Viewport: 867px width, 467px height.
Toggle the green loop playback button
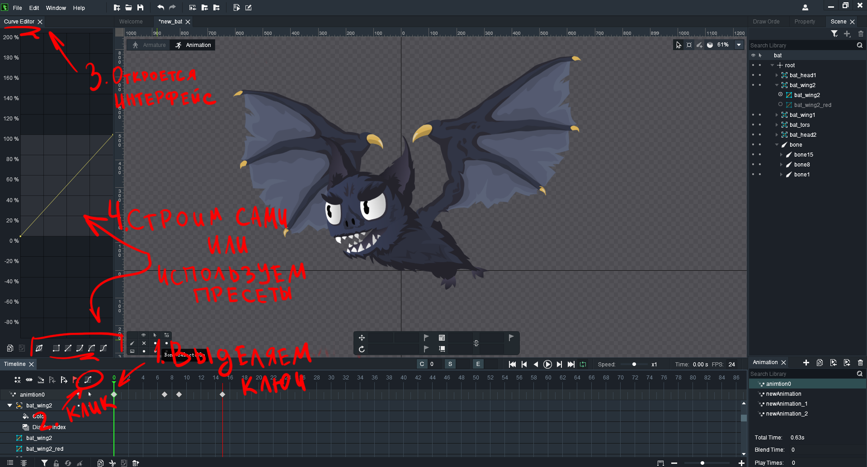[x=583, y=364]
